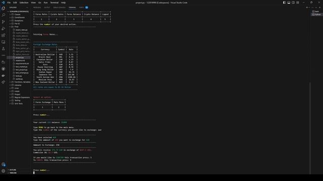
Task: Open the Run and Debug view
Action: [4, 29]
